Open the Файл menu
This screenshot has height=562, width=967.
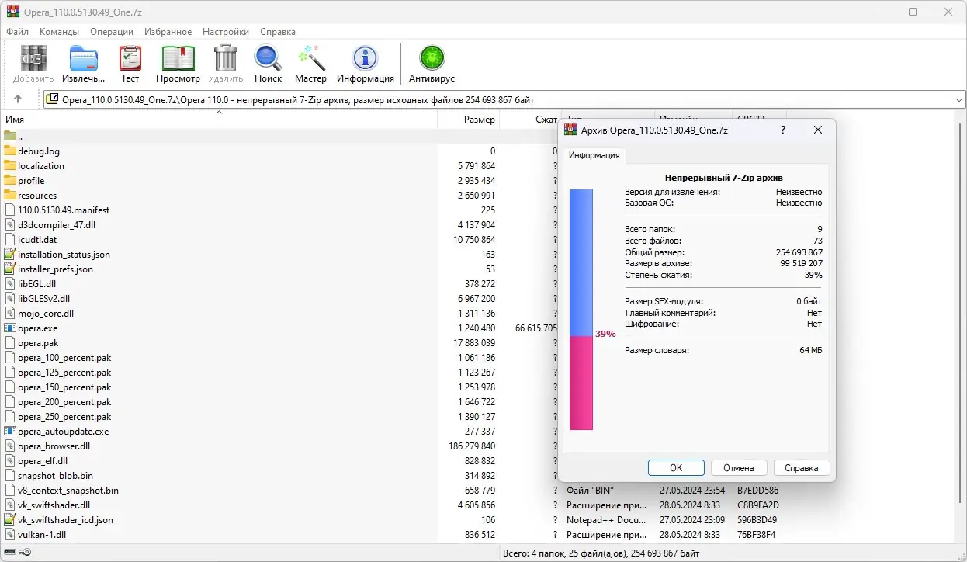pyautogui.click(x=16, y=32)
